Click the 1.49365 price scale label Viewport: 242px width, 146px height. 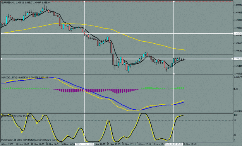(x=238, y=74)
